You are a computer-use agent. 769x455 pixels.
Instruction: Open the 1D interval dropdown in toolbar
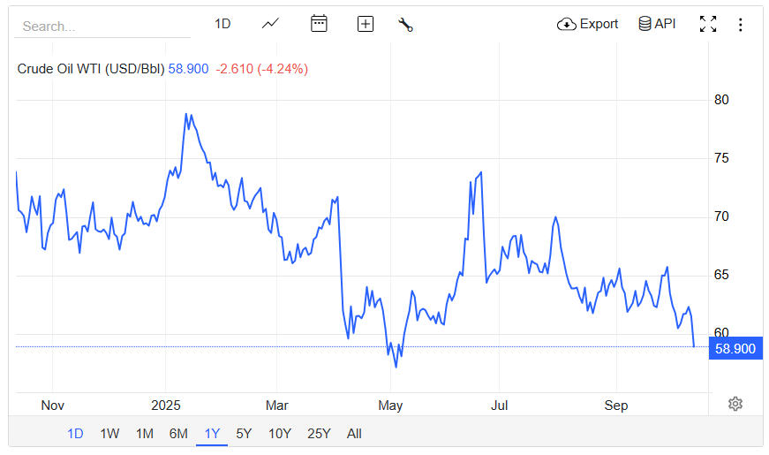pyautogui.click(x=222, y=24)
